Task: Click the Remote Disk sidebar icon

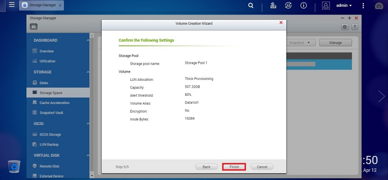Action: click(x=34, y=166)
